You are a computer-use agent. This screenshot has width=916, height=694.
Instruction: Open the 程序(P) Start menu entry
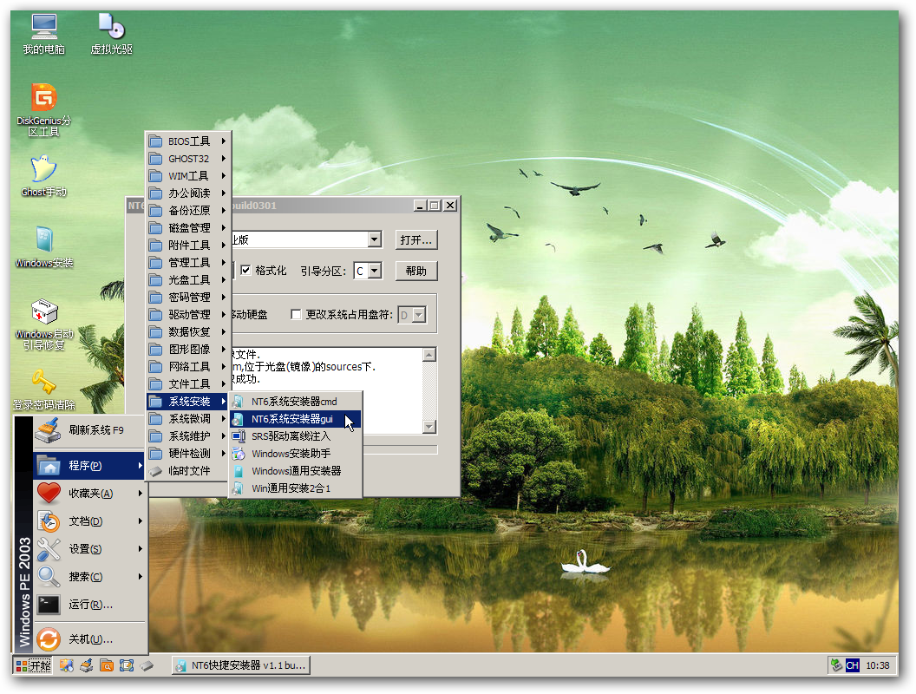coord(89,466)
